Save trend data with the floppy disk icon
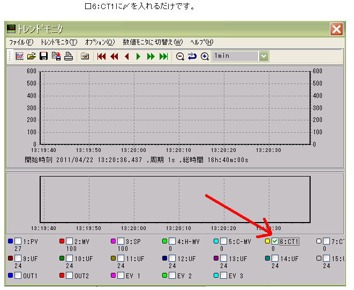354x290 pixels. click(x=43, y=56)
